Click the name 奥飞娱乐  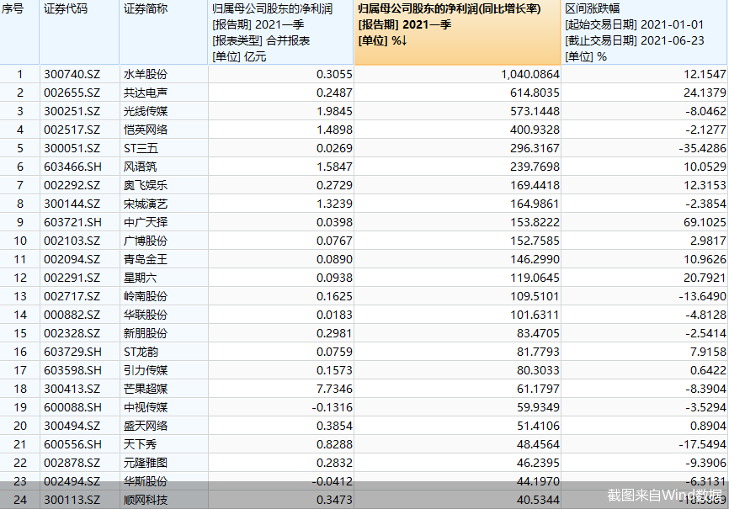tap(146, 185)
